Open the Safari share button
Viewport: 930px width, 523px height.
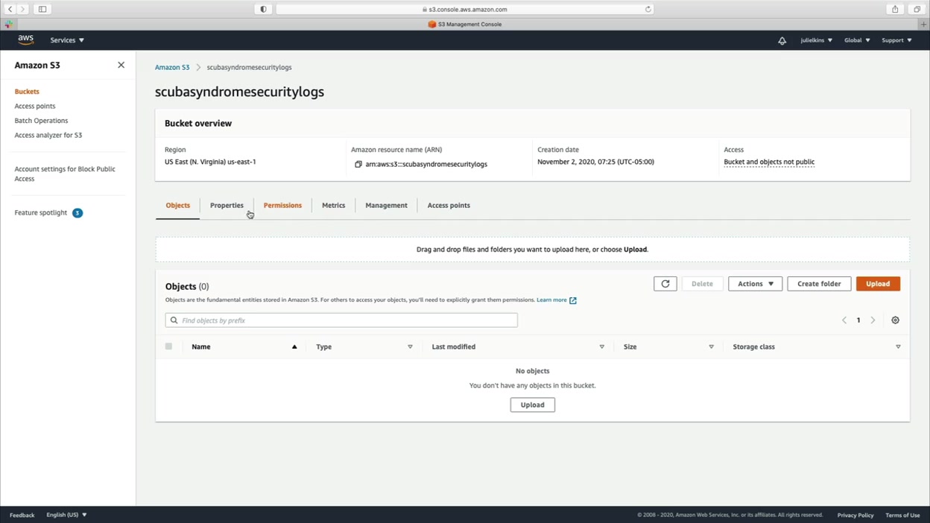point(895,9)
